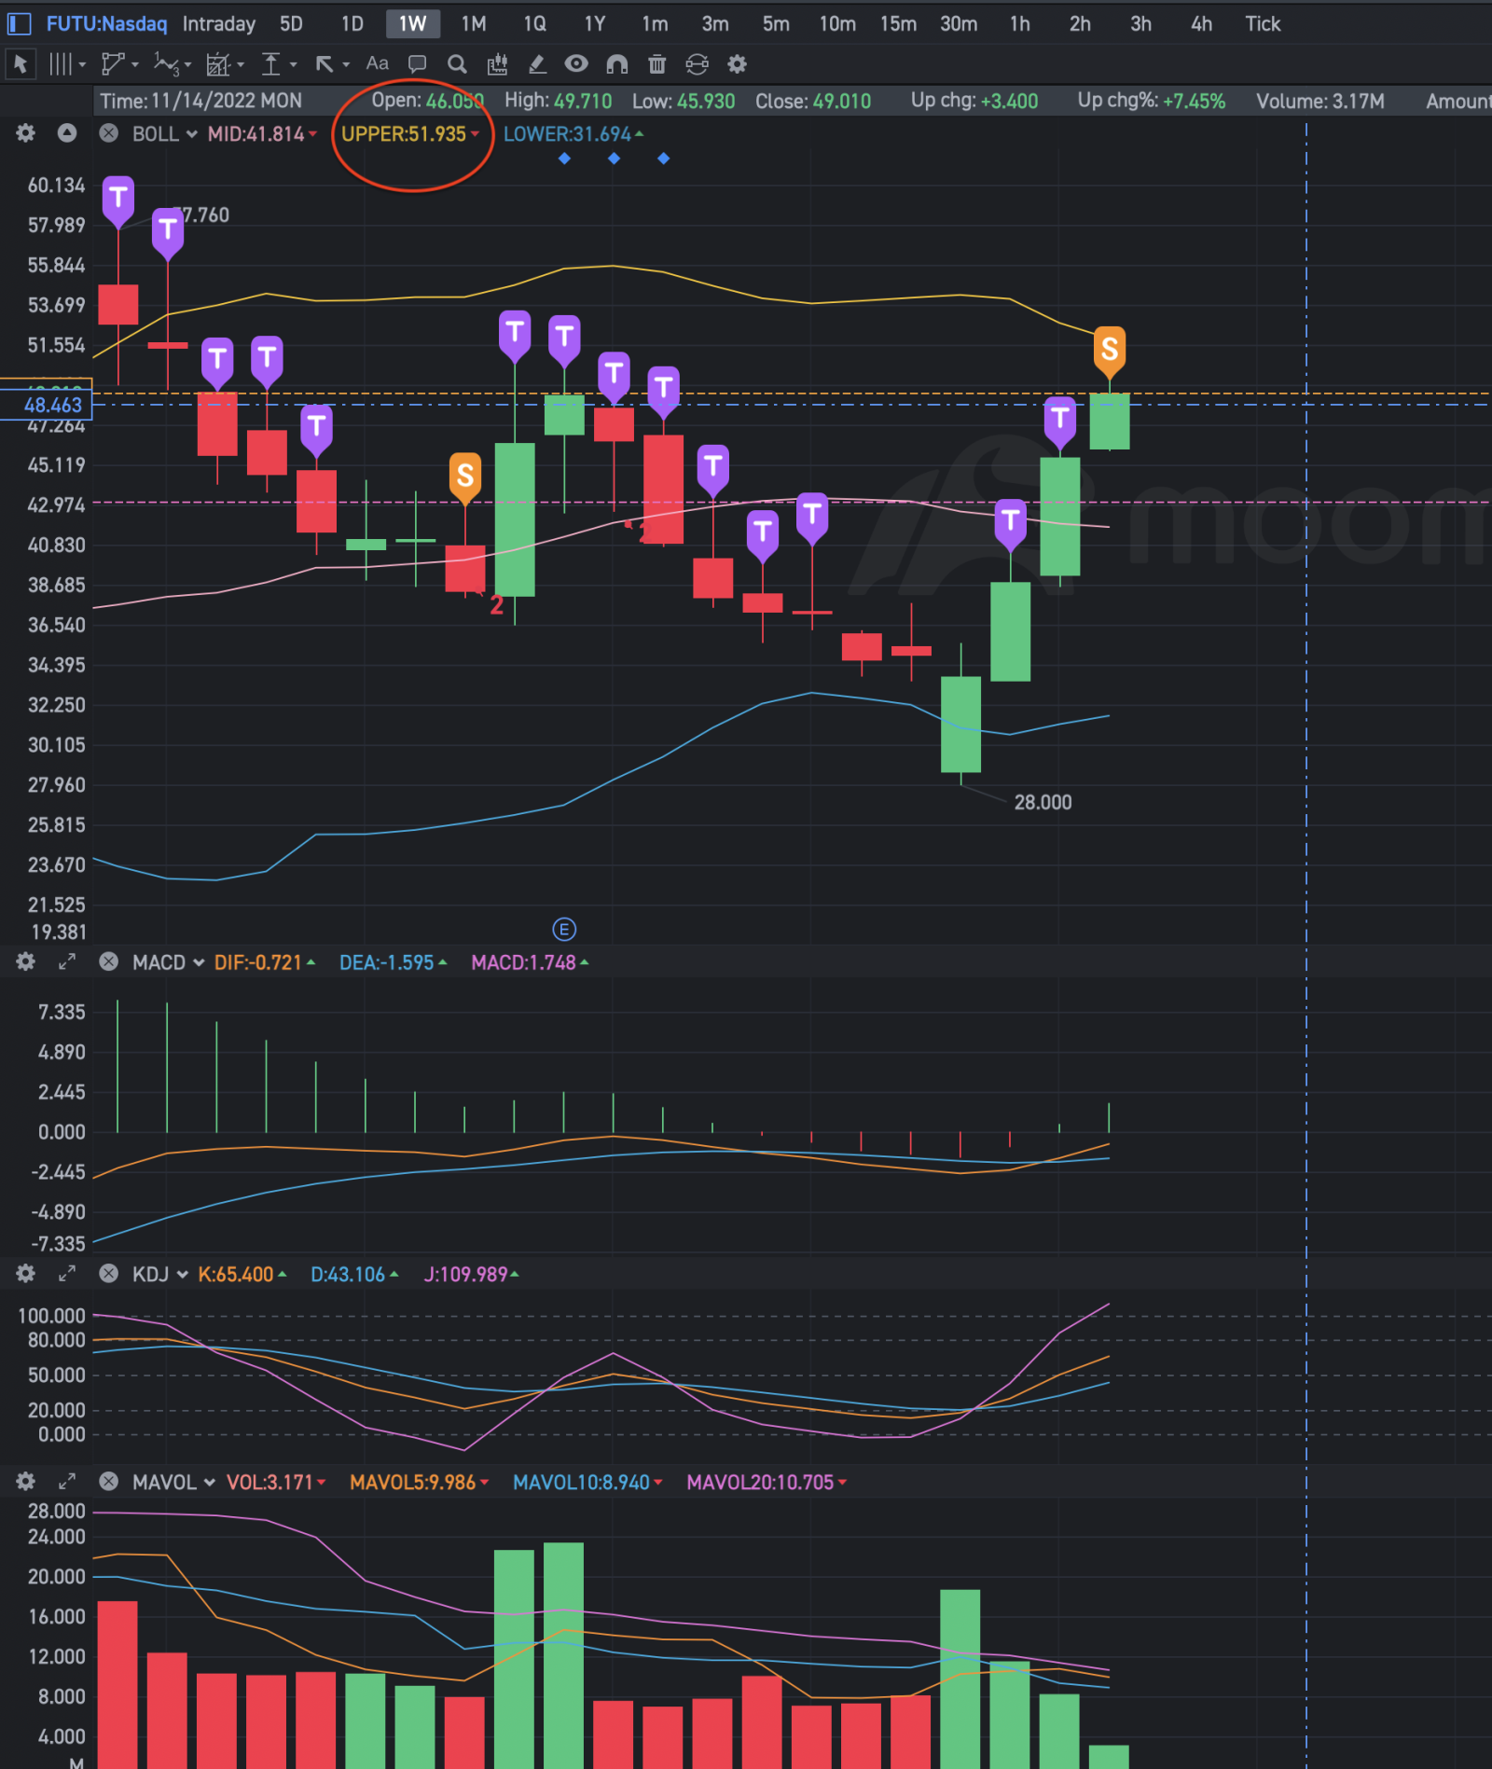Toggle the magnet snap mode
Screen dimensions: 1492x1769
click(x=617, y=64)
